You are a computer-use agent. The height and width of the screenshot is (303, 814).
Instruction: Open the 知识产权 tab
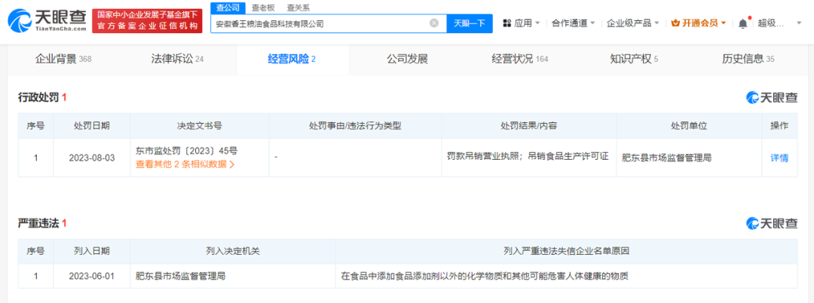634,59
